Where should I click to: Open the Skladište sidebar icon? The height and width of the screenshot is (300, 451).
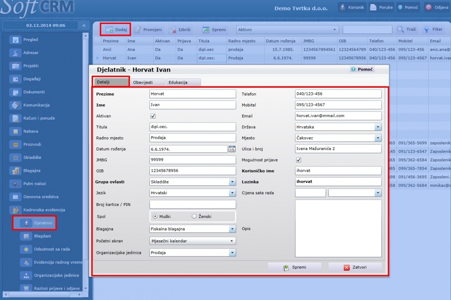click(15, 158)
